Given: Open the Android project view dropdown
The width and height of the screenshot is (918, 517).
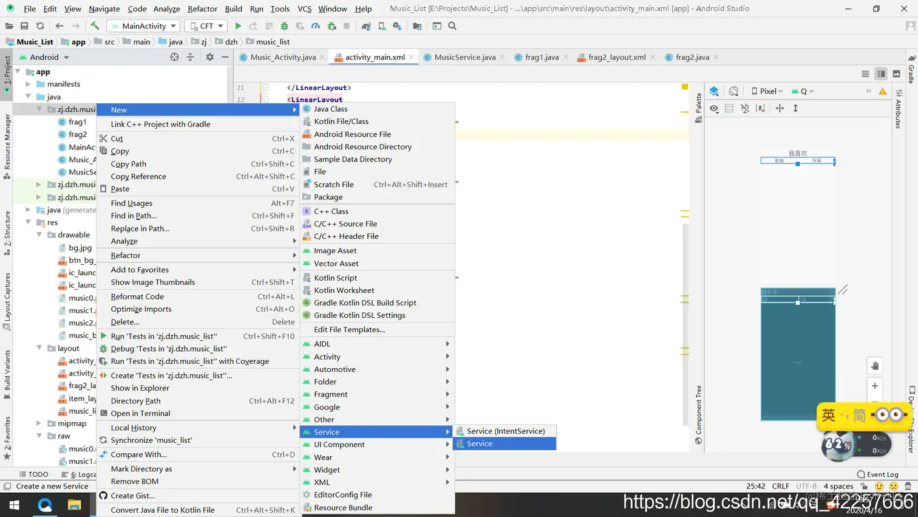Looking at the screenshot, I should 44,57.
